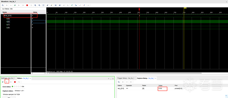The width and height of the screenshot is (228, 98).
Task: Click the value field of signal [2]
Action: (x=38, y=22)
